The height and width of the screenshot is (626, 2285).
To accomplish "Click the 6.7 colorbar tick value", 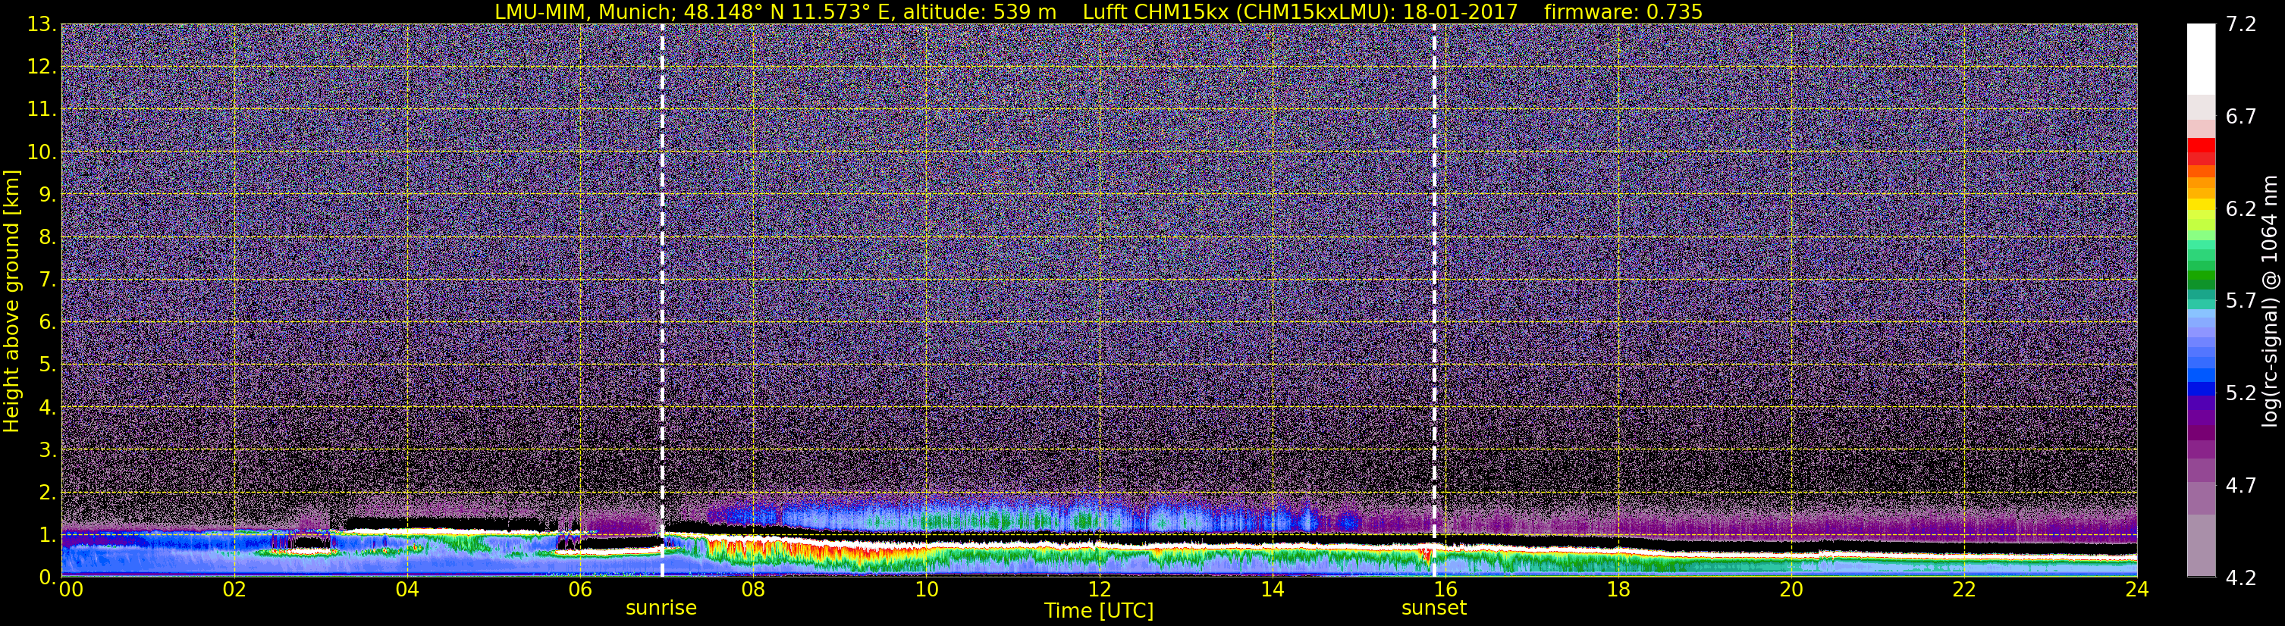I will 2241,116.
